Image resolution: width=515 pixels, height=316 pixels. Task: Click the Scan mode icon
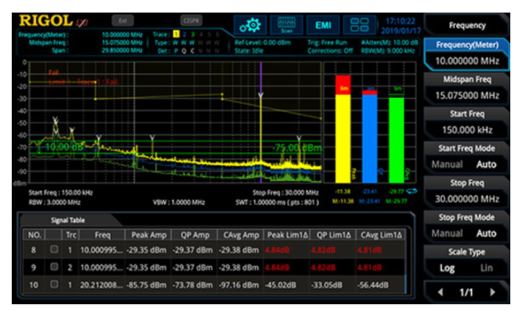pos(286,25)
